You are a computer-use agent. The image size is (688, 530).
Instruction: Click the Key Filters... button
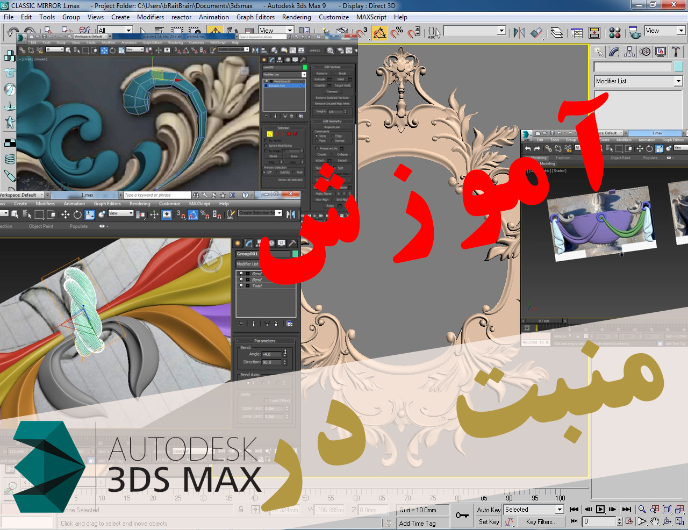point(541,521)
